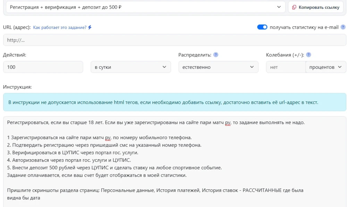Click the Копировать ссылку button

point(316,7)
